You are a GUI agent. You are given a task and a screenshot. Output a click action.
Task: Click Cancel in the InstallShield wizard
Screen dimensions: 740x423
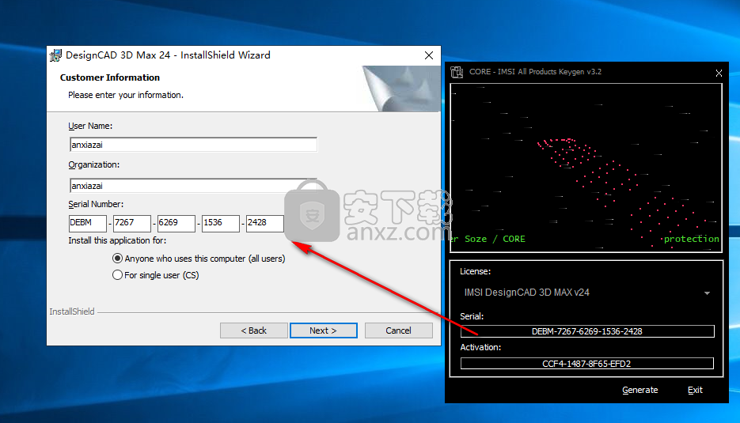coord(398,330)
